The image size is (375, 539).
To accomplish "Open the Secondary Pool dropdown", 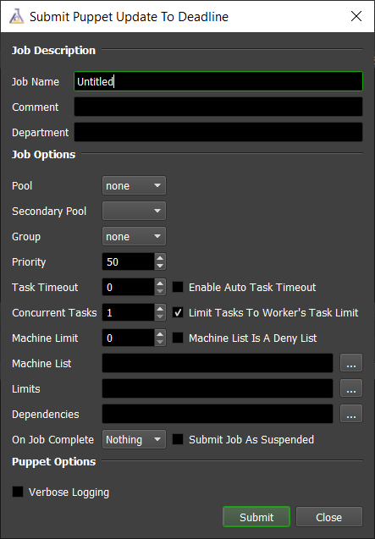I will tap(134, 211).
